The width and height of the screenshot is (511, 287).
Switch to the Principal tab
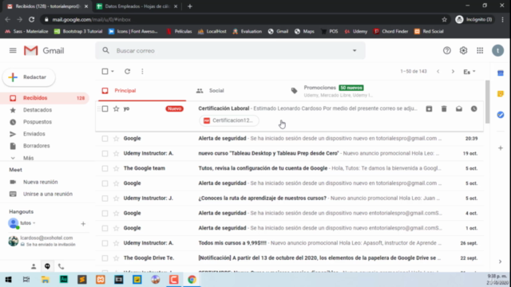point(142,91)
